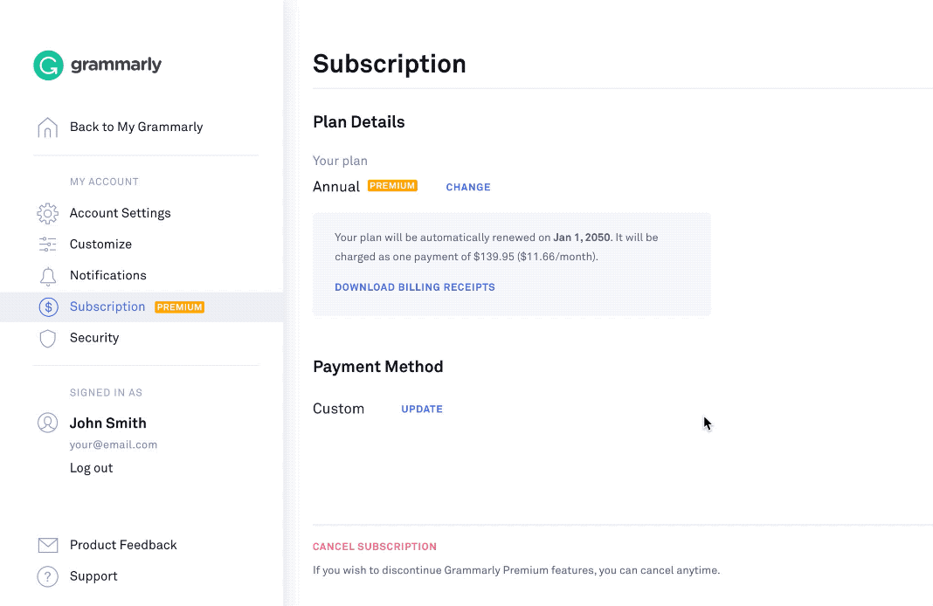
Task: Click the John Smith profile avatar icon
Action: coord(48,423)
